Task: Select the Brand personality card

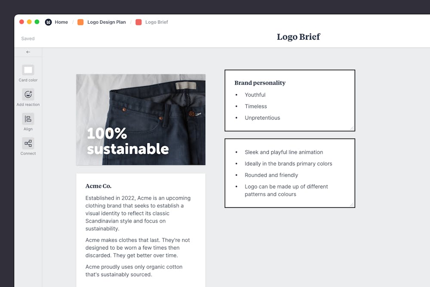Action: coord(289,100)
